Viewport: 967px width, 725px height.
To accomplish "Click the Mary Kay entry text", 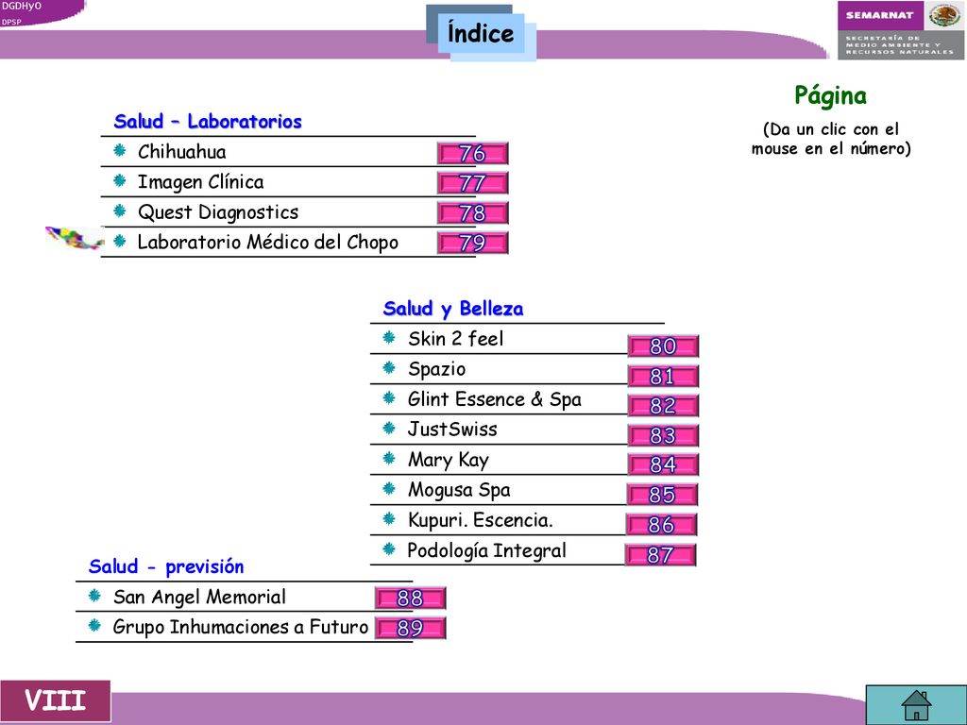I will point(449,460).
